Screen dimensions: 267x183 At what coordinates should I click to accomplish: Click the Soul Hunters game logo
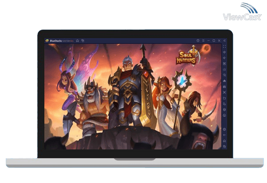tap(188, 56)
